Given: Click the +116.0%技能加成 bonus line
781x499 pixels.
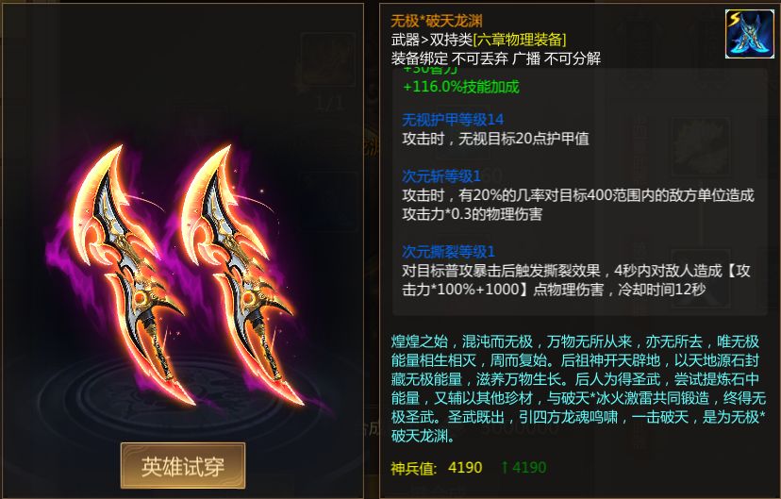Looking at the screenshot, I should 460,87.
